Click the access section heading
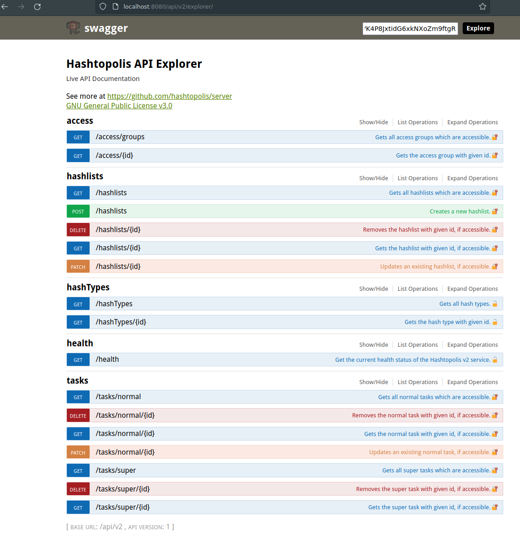The width and height of the screenshot is (520, 537). [80, 121]
